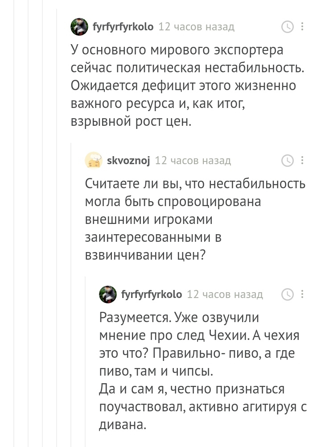Click the avatar on the bottom fyrfyrfyrkolo reply
This screenshot has width=321, height=447.
pos(108,294)
